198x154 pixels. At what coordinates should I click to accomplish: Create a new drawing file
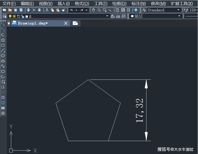tap(4, 10)
